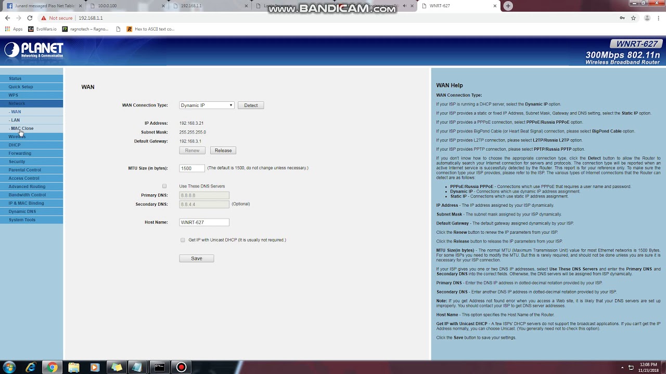Click the Release button
Viewport: 666px width, 374px height.
click(223, 151)
